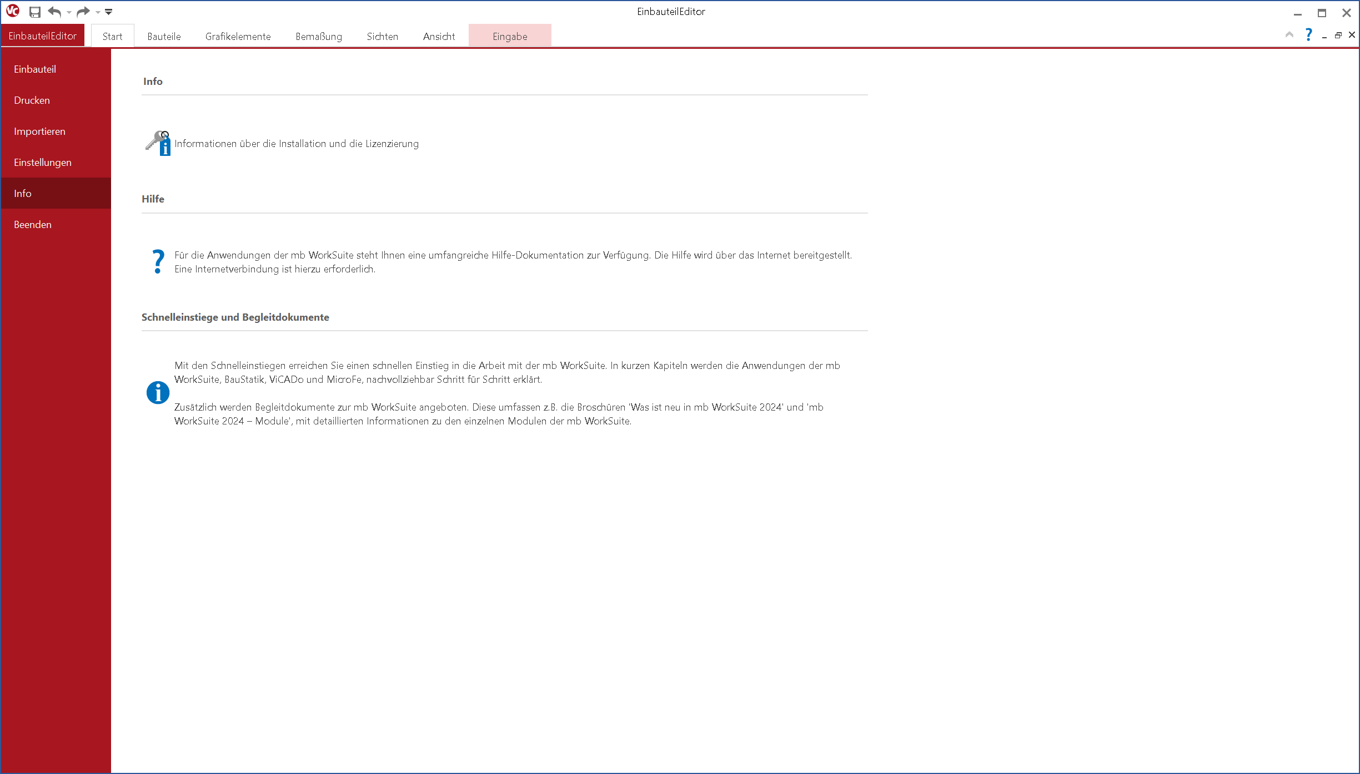This screenshot has height=774, width=1360.
Task: Open the Hilfe-Dokumentation description text
Action: (513, 262)
